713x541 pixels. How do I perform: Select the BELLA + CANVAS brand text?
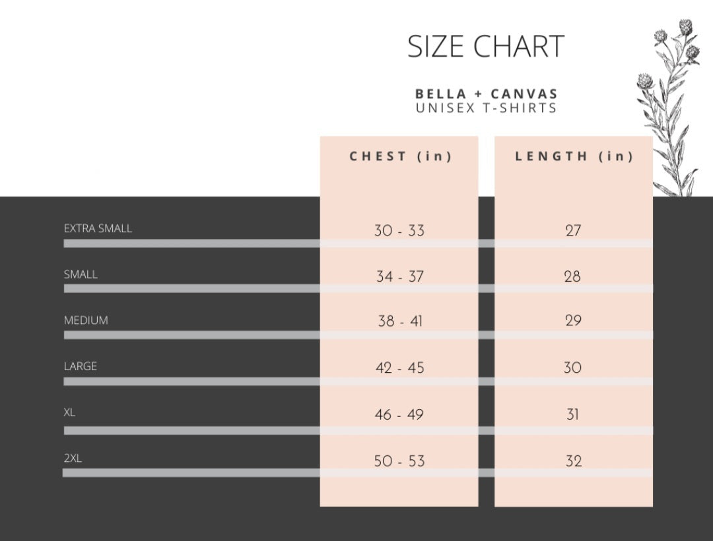coord(487,94)
